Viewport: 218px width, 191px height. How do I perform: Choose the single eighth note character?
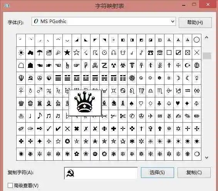point(40,116)
